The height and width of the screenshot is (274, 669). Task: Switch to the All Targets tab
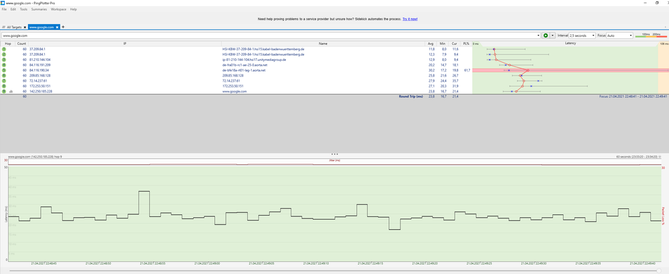14,27
